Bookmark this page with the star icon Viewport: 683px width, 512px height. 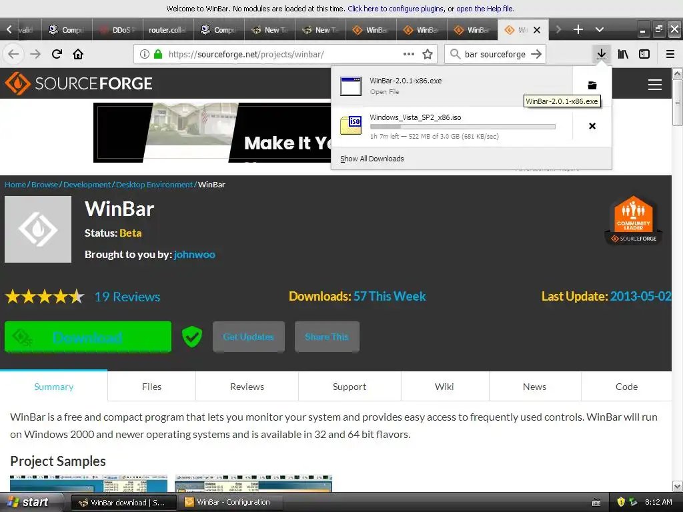click(428, 54)
